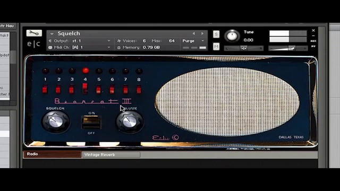The image size is (340, 191).
Task: Toggle the channel 7 red switch
Action: [x=125, y=89]
